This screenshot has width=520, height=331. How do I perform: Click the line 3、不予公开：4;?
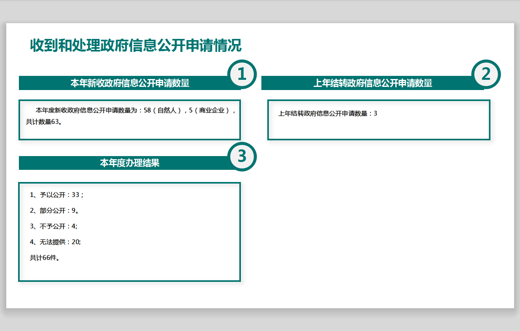pos(54,226)
